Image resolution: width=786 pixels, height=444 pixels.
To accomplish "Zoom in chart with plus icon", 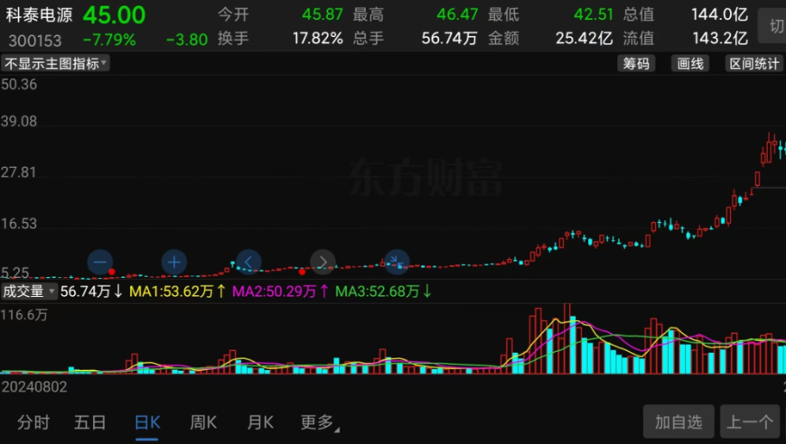I will 174,262.
